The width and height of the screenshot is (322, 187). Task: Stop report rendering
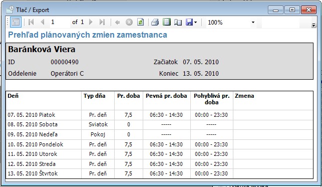click(129, 22)
